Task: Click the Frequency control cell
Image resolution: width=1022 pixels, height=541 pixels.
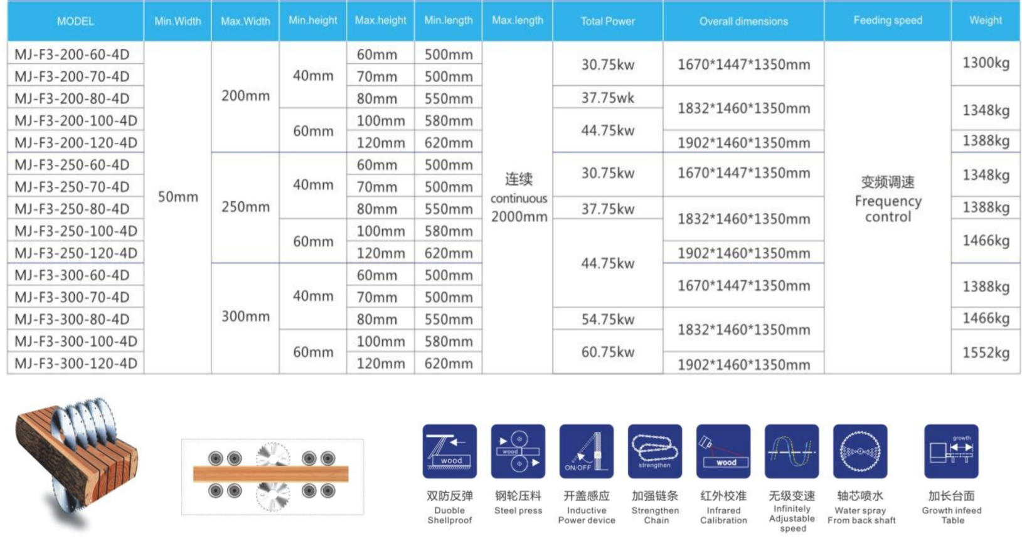Action: 887,201
